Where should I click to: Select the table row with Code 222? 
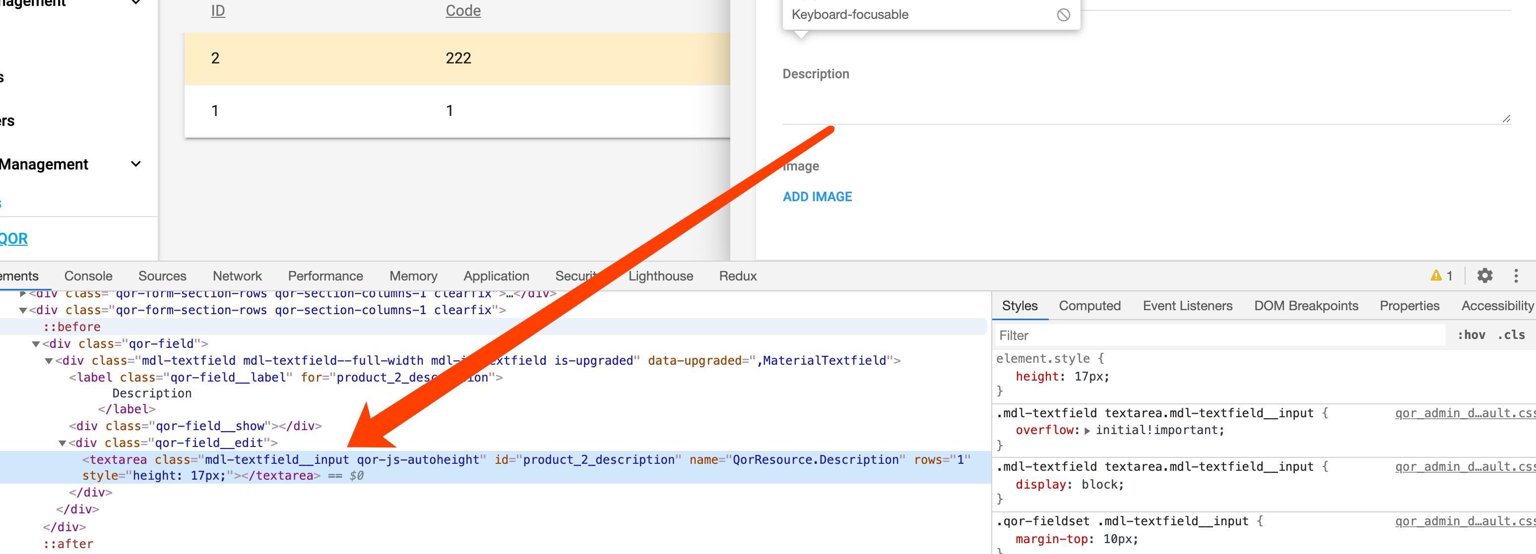click(x=458, y=58)
